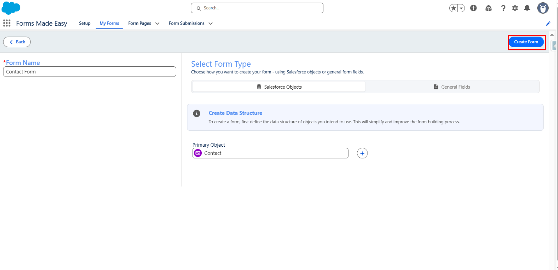This screenshot has width=558, height=270.
Task: Click the global actions plus icon
Action: tap(473, 8)
